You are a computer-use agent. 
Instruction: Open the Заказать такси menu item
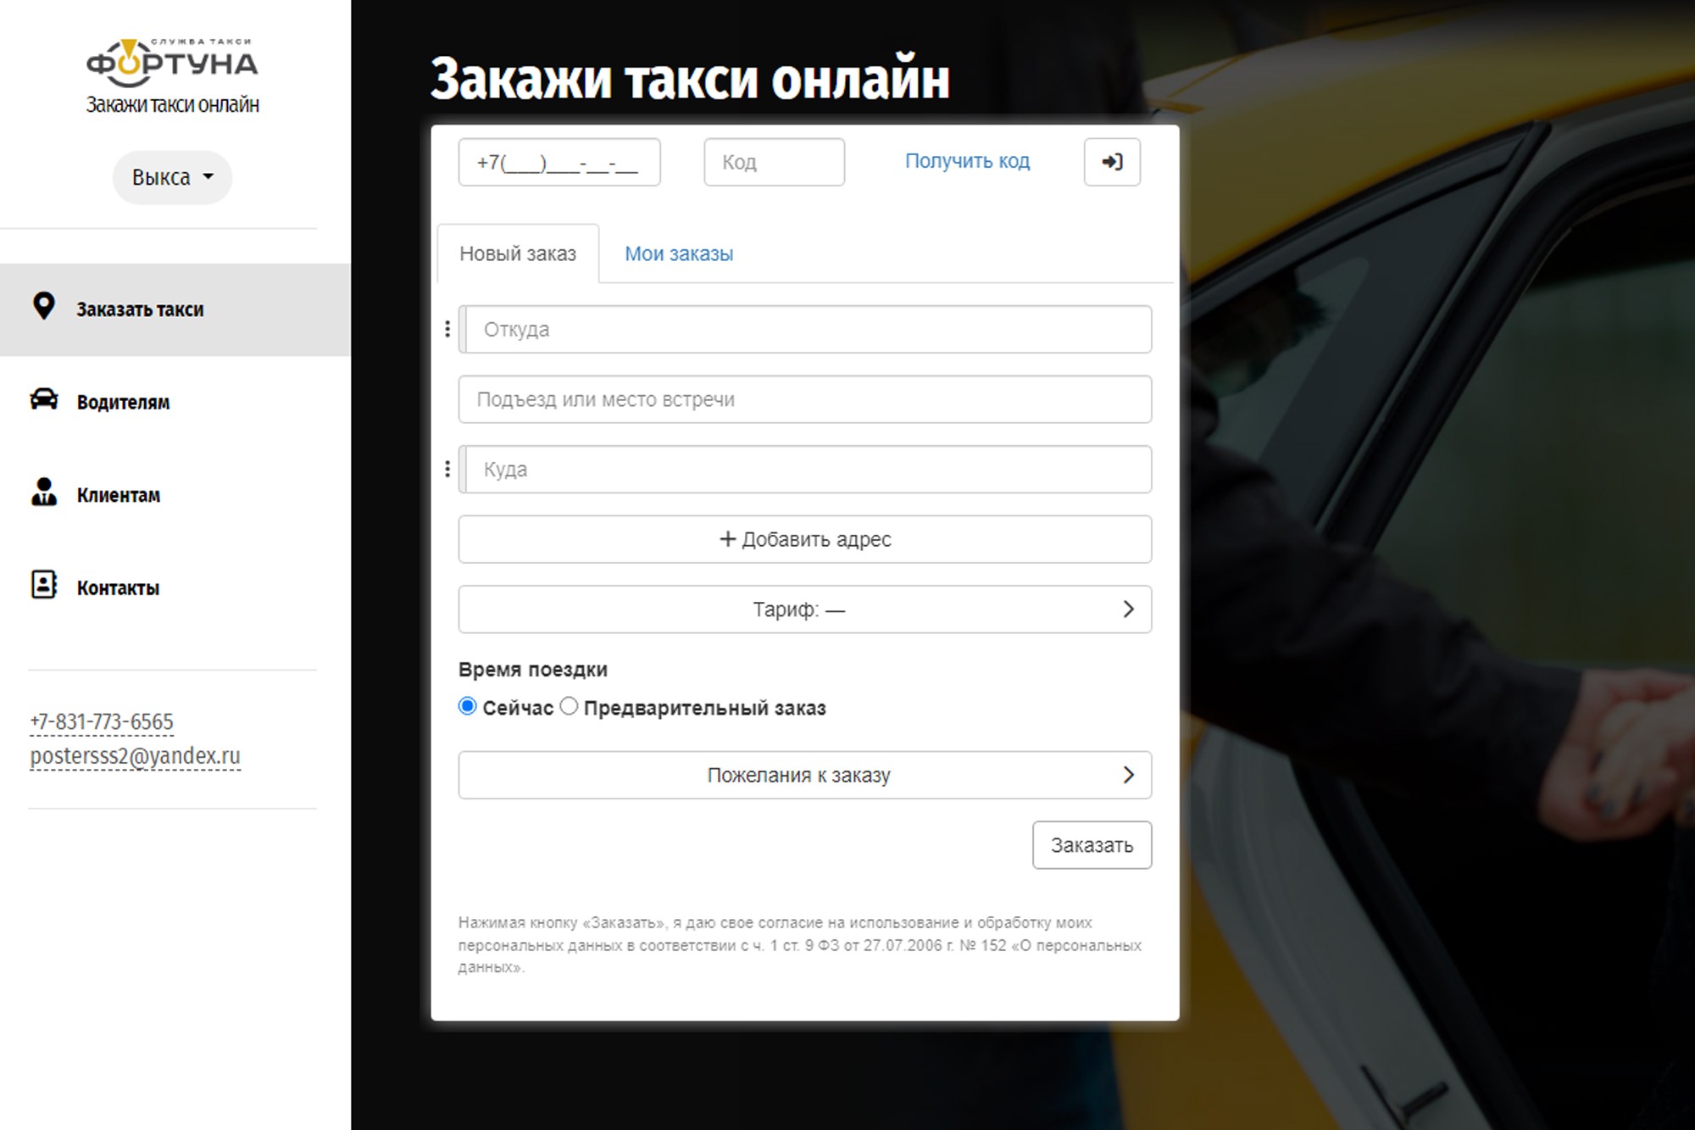pyautogui.click(x=175, y=309)
